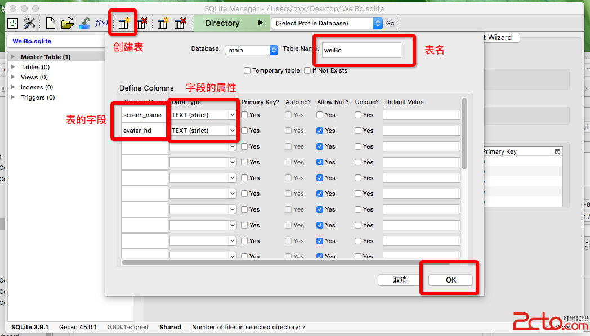
Task: Uncheck Allow Null for the avatar_hd column
Action: 320,131
